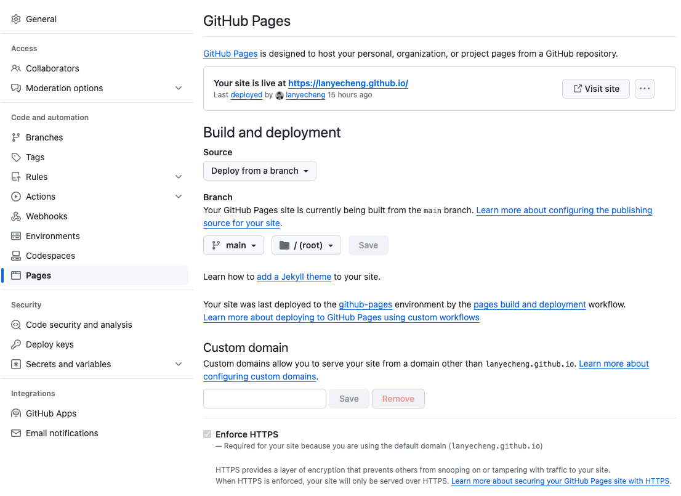Click the Tags sidebar label
Image resolution: width=681 pixels, height=496 pixels.
(x=35, y=157)
